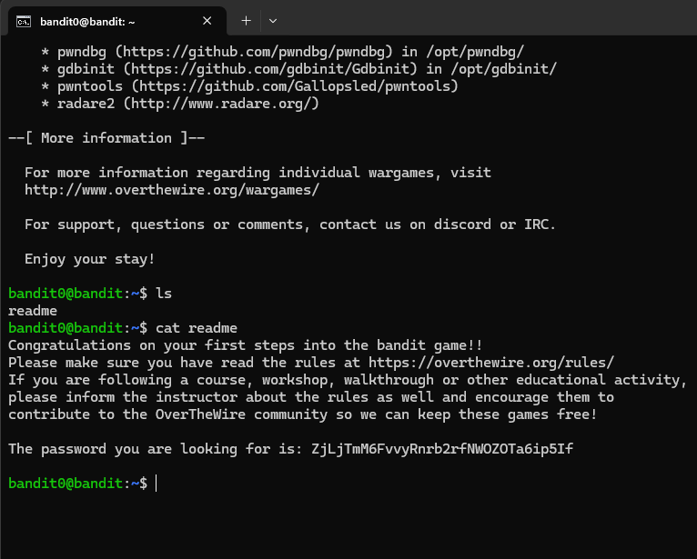Open the gdbinit GitHub URL
This screenshot has height=559, width=697.
coord(263,69)
